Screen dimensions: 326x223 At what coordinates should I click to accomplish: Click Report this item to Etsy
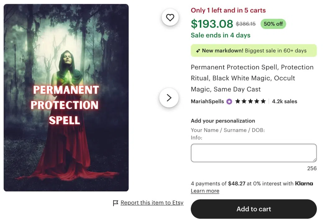tap(152, 203)
